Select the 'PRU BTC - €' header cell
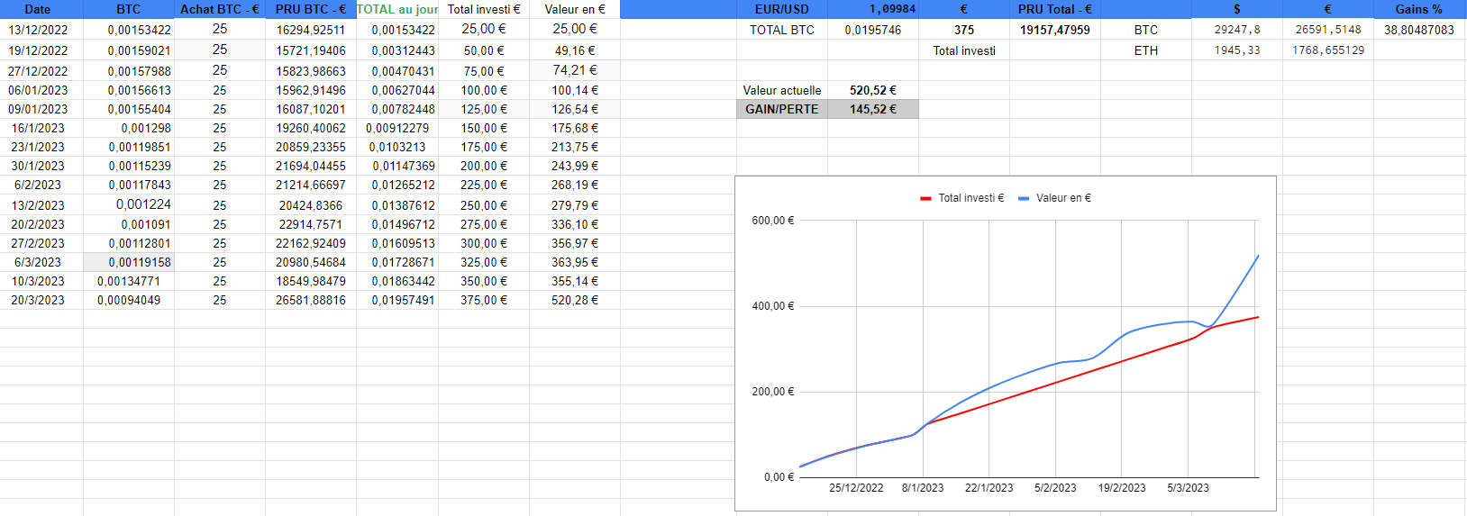 tap(311, 9)
